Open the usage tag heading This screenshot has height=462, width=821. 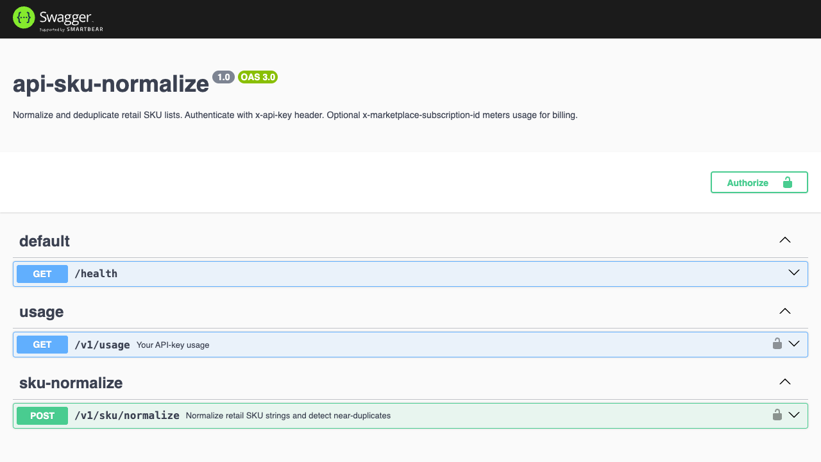tap(41, 312)
